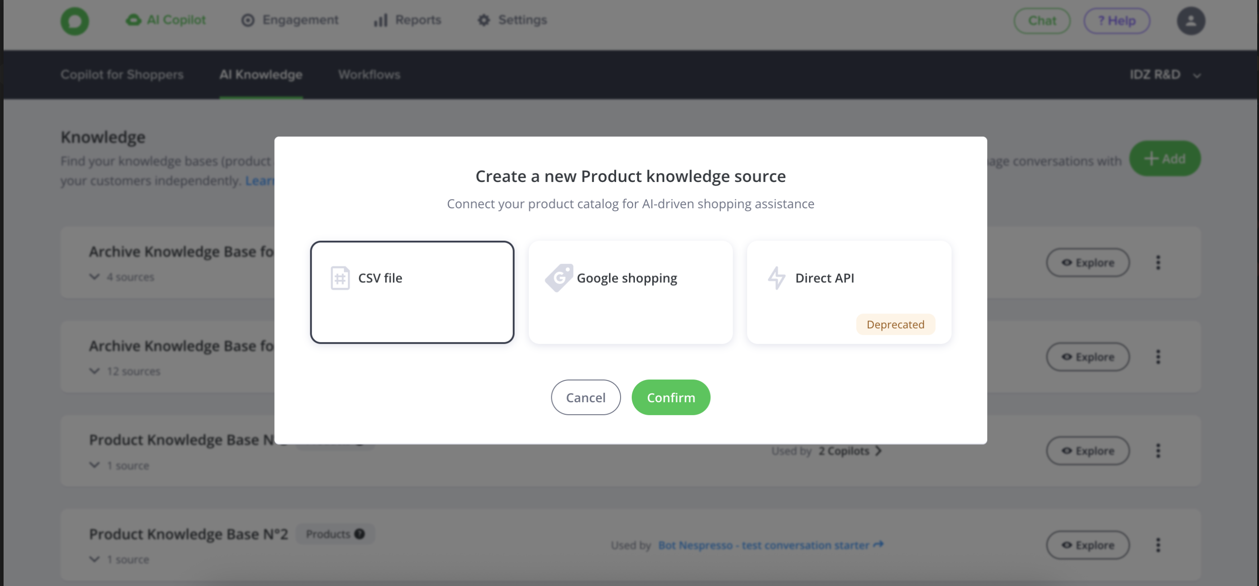Pick the Direct API source card

849,292
